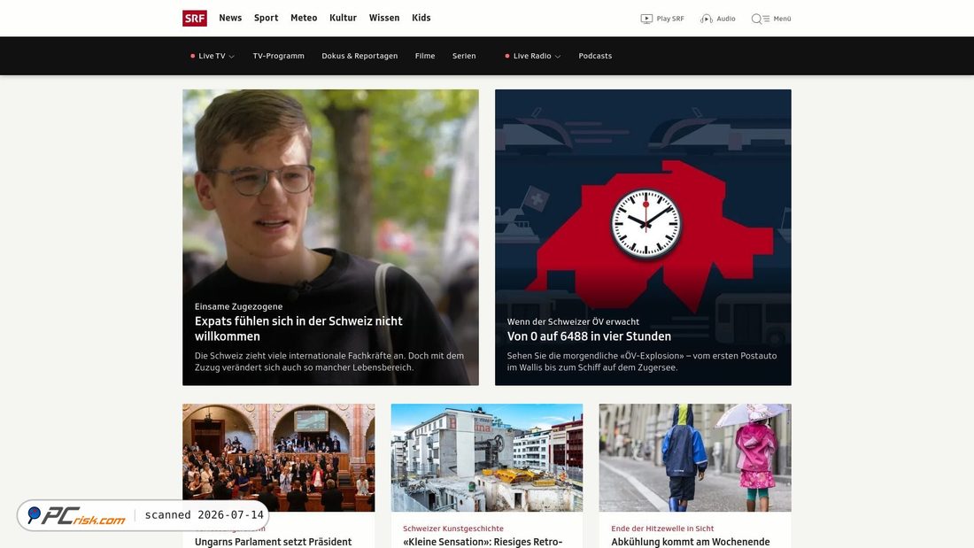Open Abkühlung kommt am Wochenende article

coord(691,542)
